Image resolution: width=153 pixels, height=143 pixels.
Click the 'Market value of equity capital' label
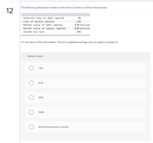point(44,29)
